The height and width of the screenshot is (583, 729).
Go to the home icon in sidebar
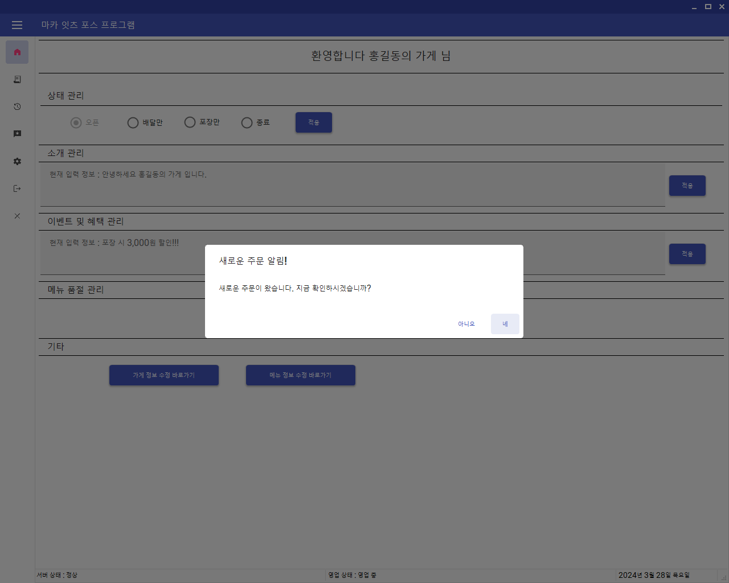[x=17, y=52]
